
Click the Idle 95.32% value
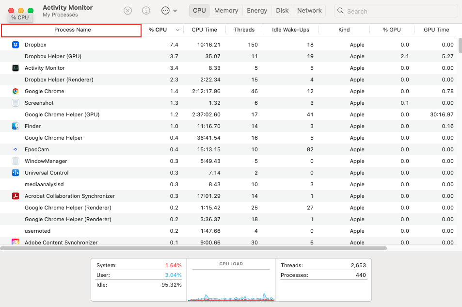172,285
